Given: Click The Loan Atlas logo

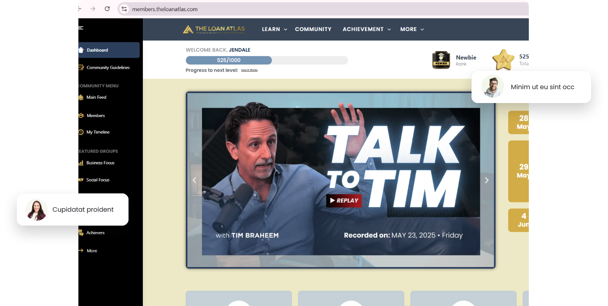Looking at the screenshot, I should pos(214,29).
